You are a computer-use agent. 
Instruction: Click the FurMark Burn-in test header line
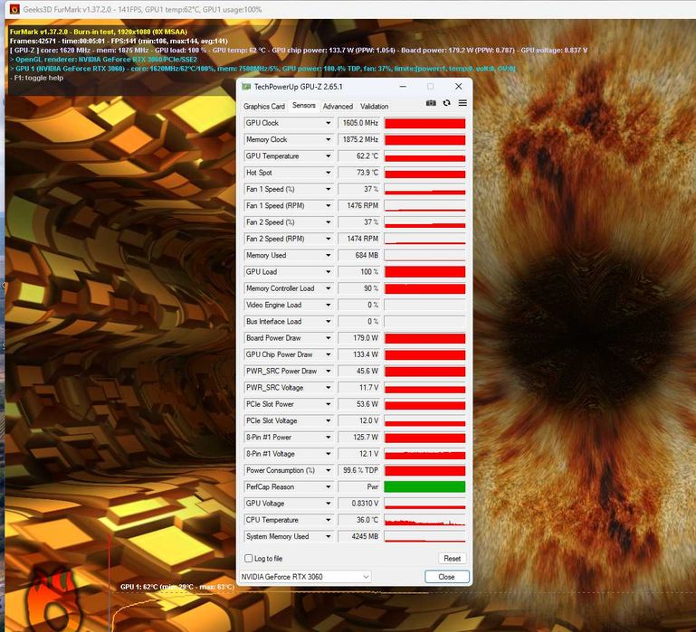(x=99, y=32)
